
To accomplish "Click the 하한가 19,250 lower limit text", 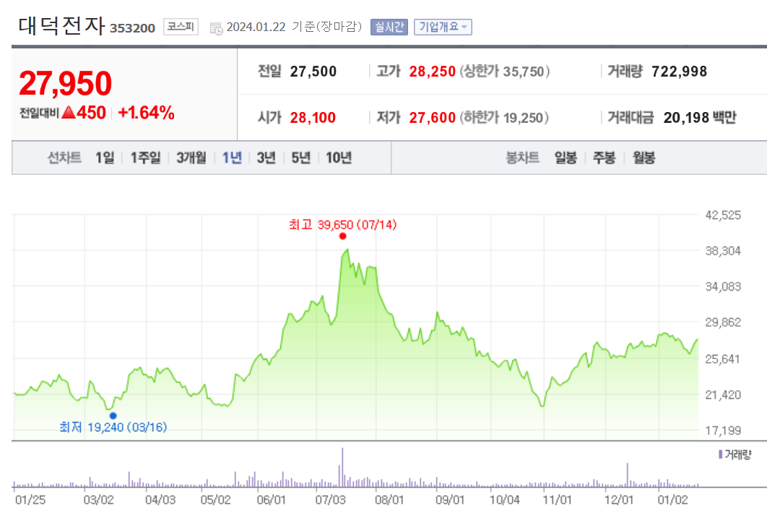I will coord(504,118).
